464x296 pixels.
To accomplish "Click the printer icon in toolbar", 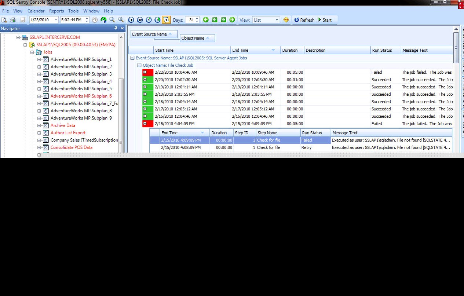I will [x=12, y=20].
